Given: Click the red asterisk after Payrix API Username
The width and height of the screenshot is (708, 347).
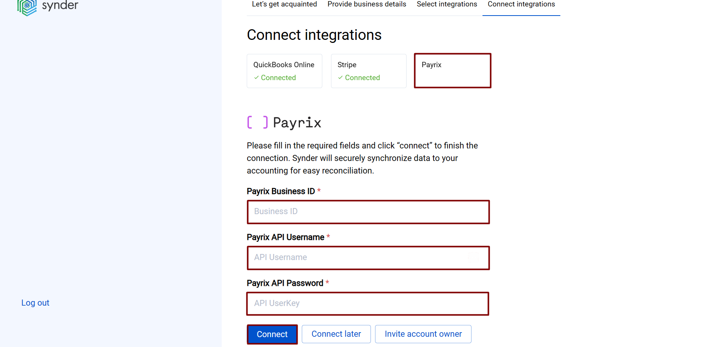Looking at the screenshot, I should tap(328, 236).
